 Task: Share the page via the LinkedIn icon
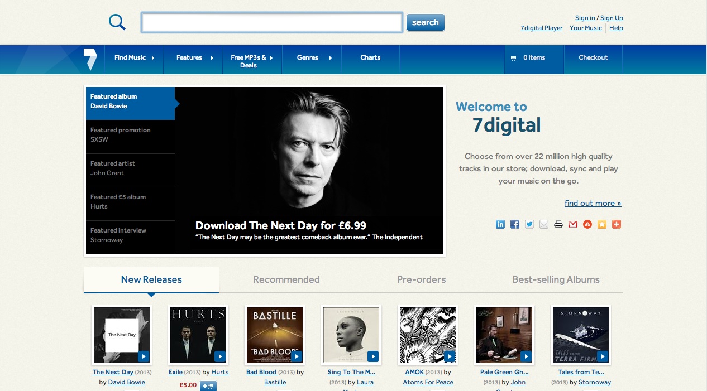500,224
